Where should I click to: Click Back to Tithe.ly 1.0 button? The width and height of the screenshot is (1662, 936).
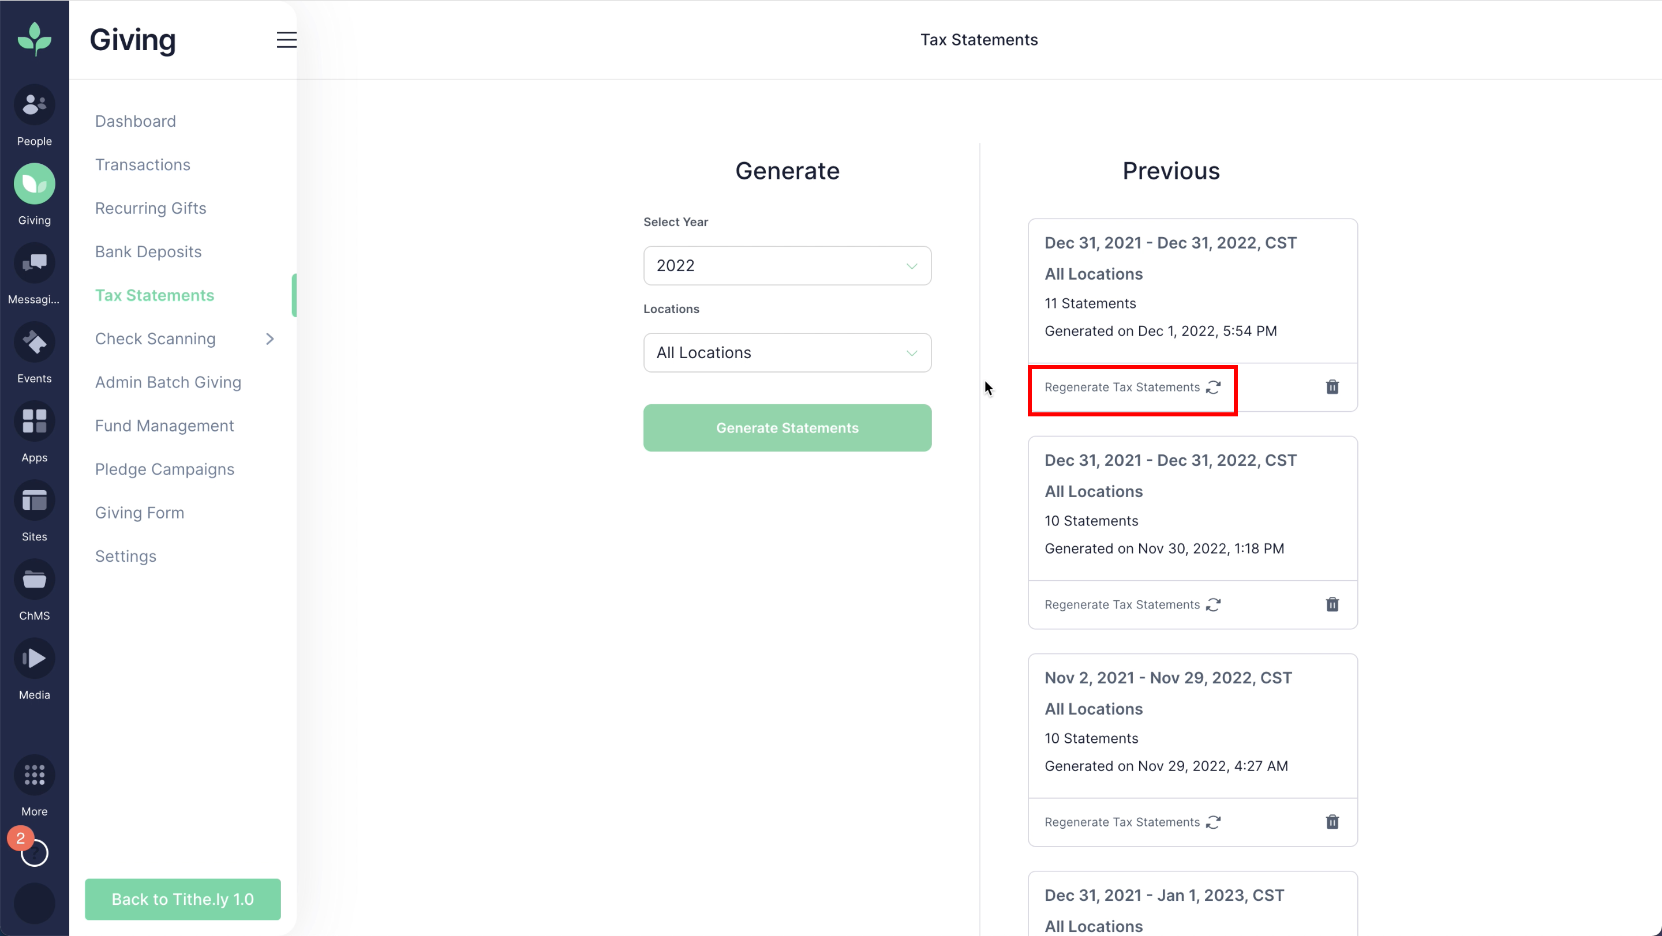pyautogui.click(x=182, y=899)
